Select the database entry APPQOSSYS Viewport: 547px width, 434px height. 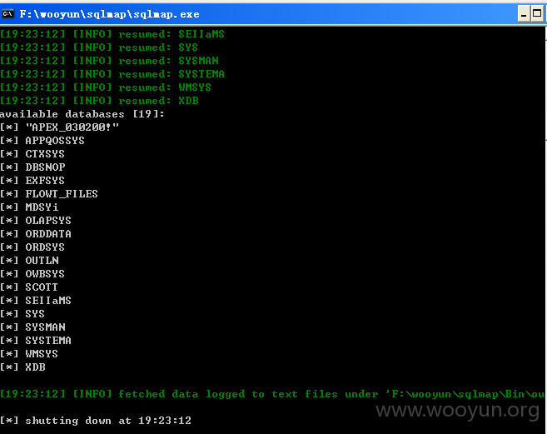pos(42,141)
